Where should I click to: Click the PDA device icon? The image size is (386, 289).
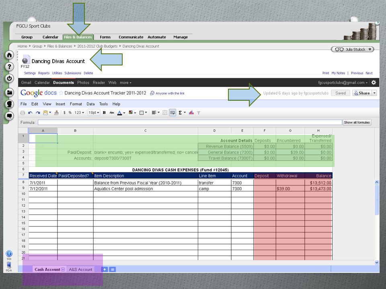tap(9, 265)
